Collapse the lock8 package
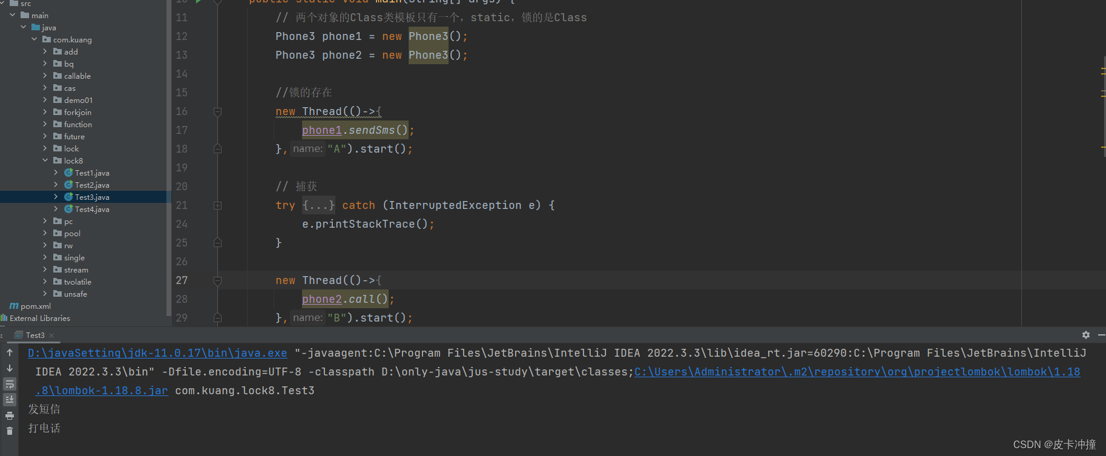 coord(45,160)
